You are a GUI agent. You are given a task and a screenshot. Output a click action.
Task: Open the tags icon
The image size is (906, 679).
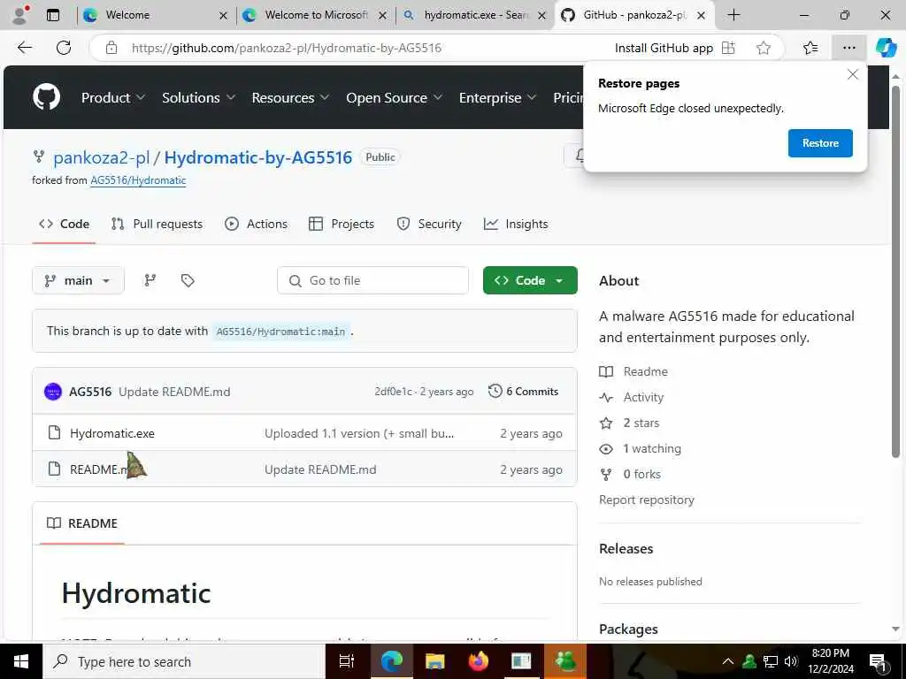188,280
